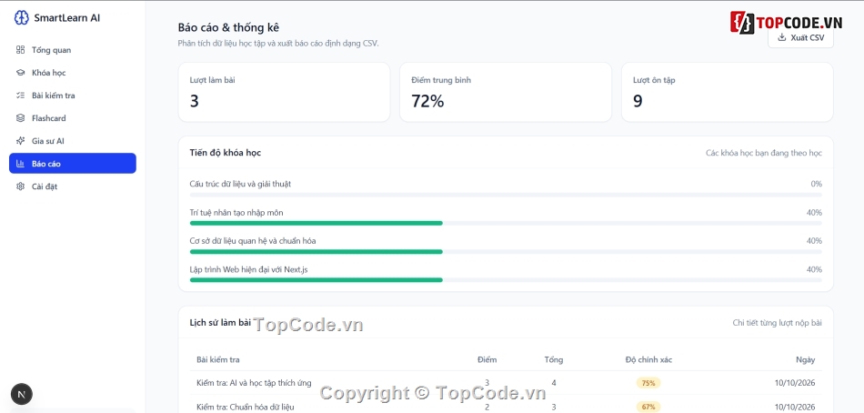Click the 10/10/2026 date in Chuẩn hóa row
Screen dimensions: 864x413
(795, 407)
